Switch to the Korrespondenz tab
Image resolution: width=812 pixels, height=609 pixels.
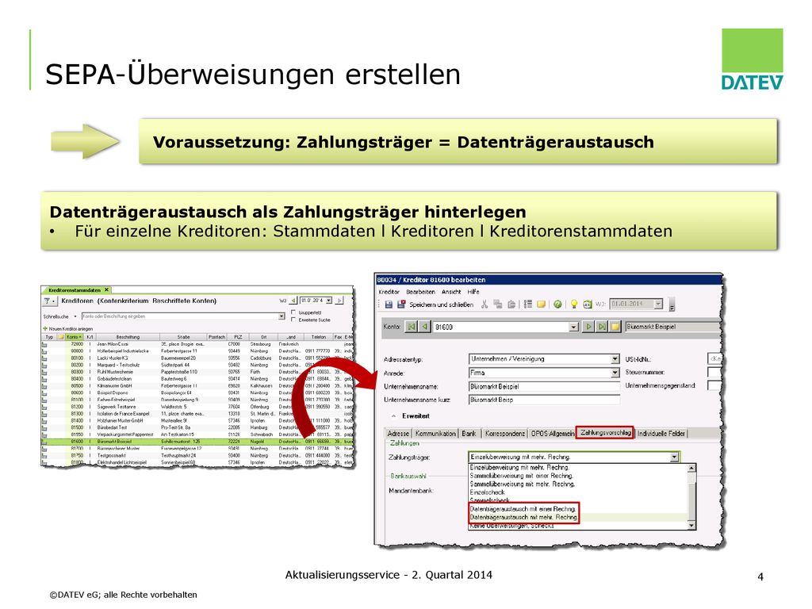(505, 434)
